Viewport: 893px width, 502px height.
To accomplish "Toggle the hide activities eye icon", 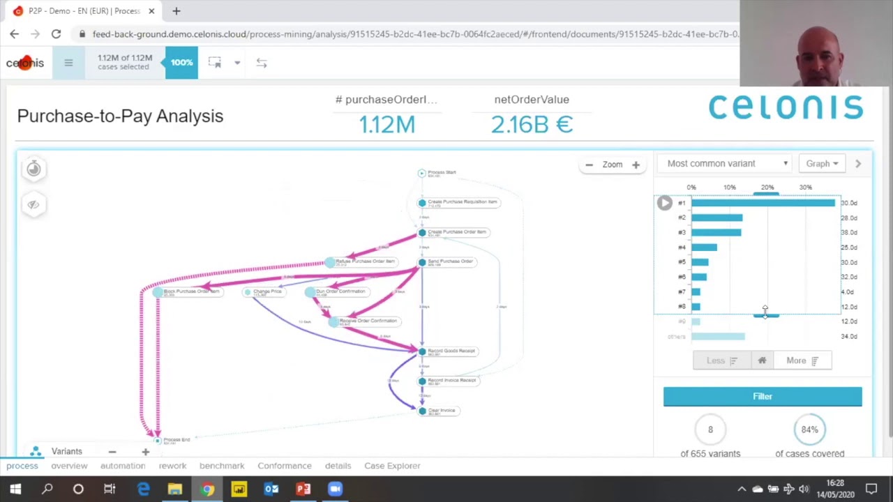I will point(33,204).
